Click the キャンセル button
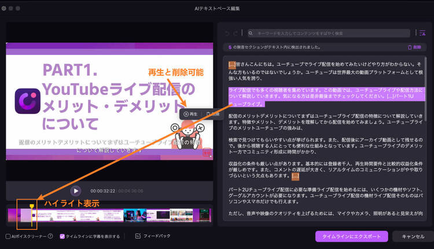434x249 pixels. (413, 236)
